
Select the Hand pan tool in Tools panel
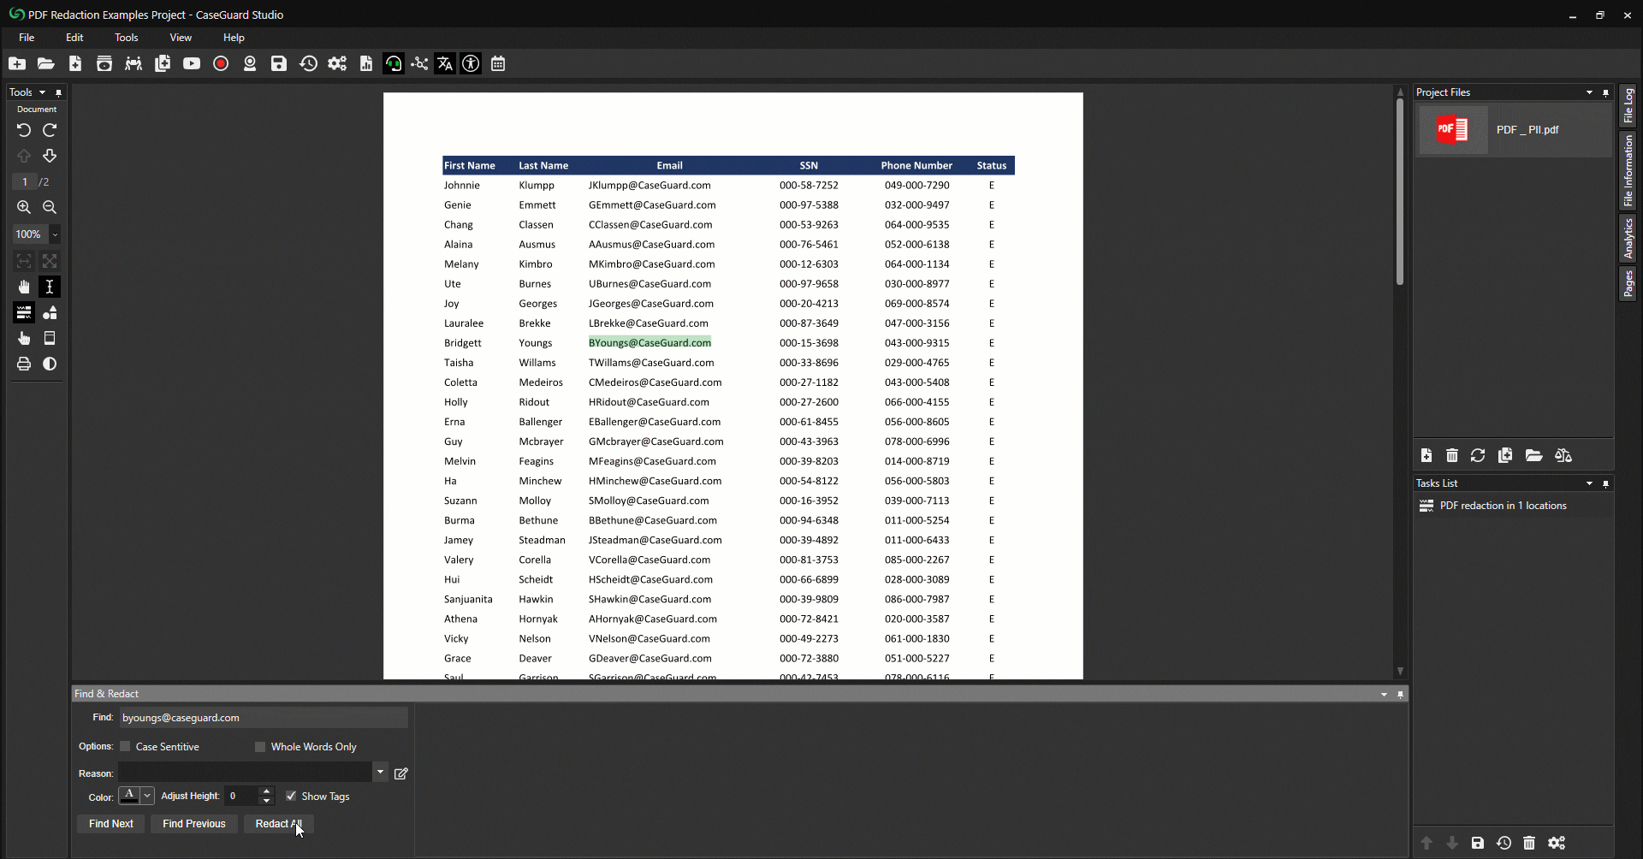tap(24, 287)
